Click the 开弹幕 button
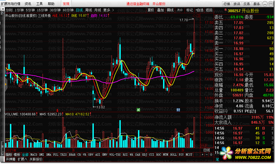276x164 pixels. click(11, 159)
